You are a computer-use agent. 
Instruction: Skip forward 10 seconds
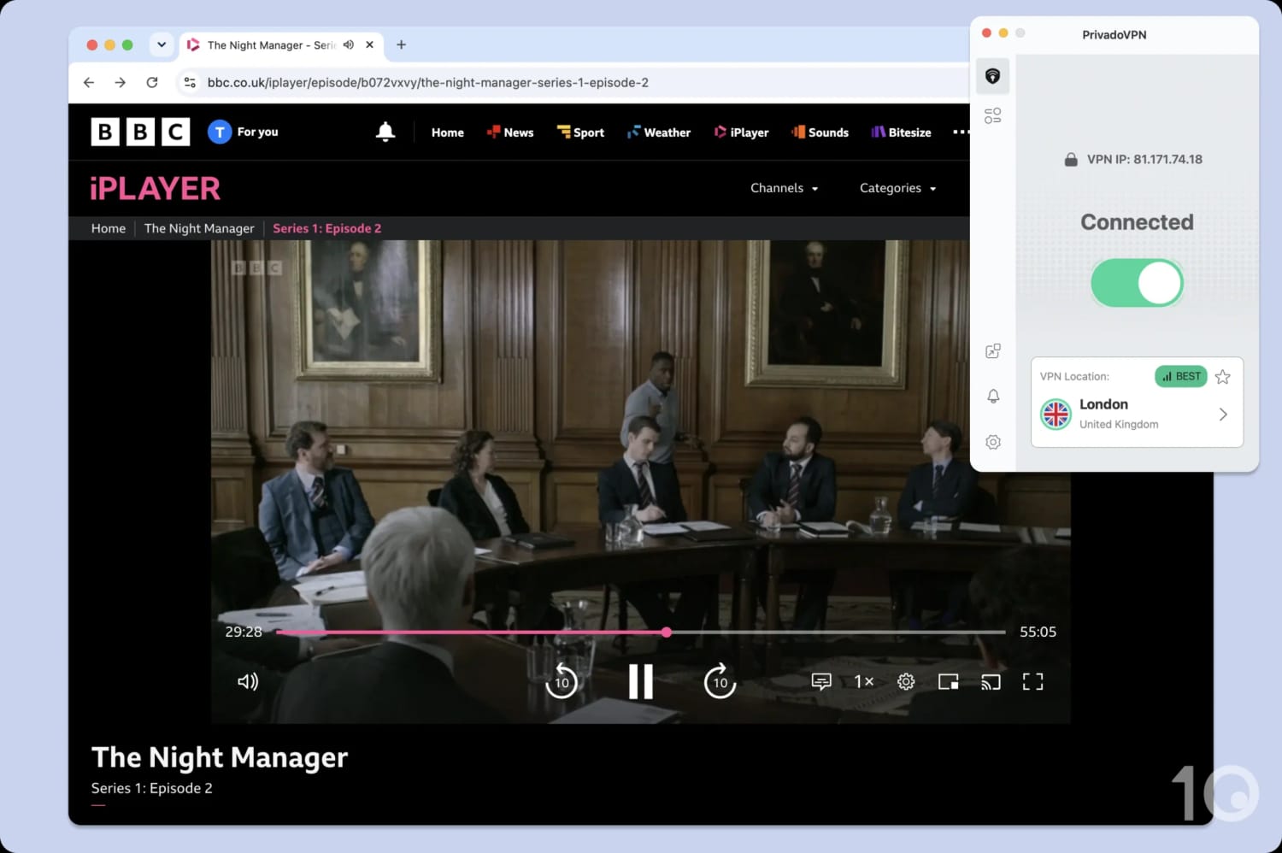pos(720,681)
